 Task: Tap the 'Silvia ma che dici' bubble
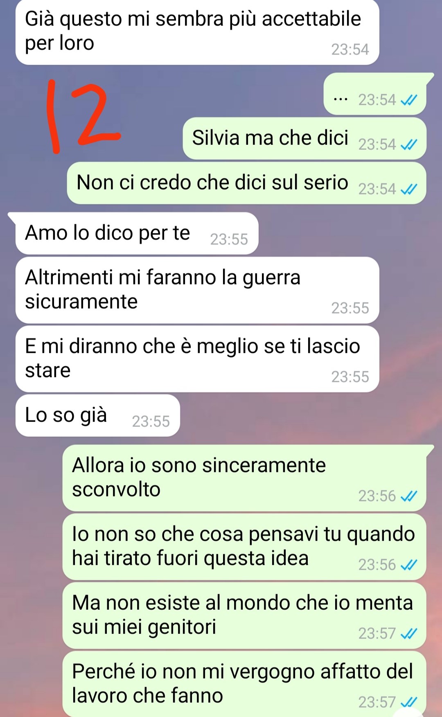click(304, 138)
